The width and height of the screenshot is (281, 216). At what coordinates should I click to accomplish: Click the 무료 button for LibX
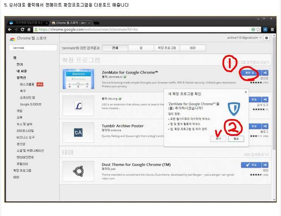[x=255, y=99]
